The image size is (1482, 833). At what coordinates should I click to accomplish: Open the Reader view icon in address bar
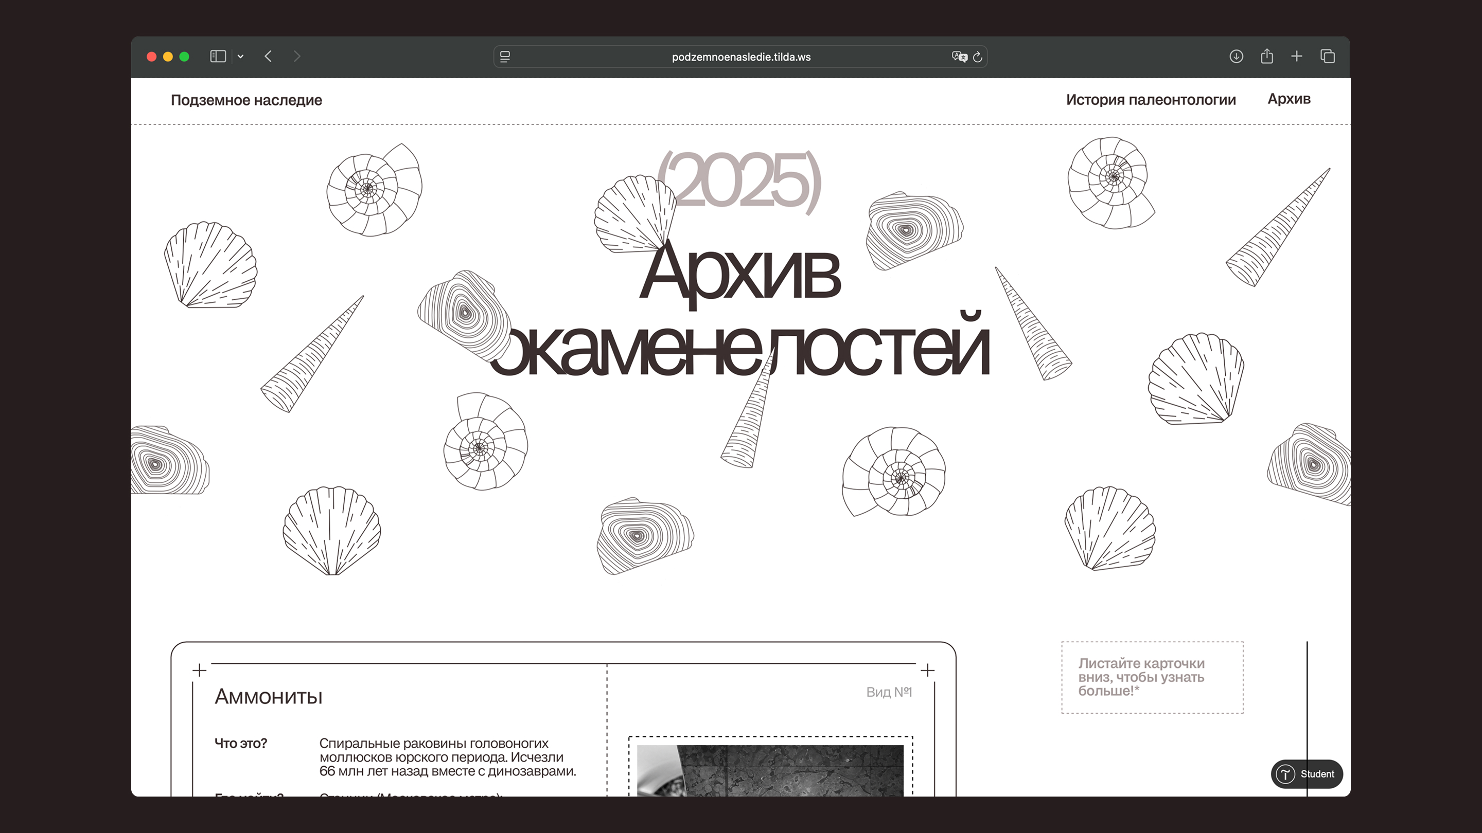click(504, 57)
